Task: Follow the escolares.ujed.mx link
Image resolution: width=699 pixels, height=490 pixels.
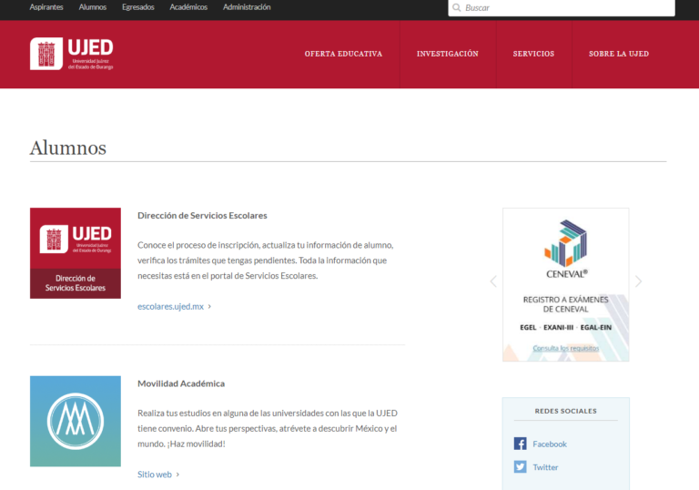Action: [171, 307]
